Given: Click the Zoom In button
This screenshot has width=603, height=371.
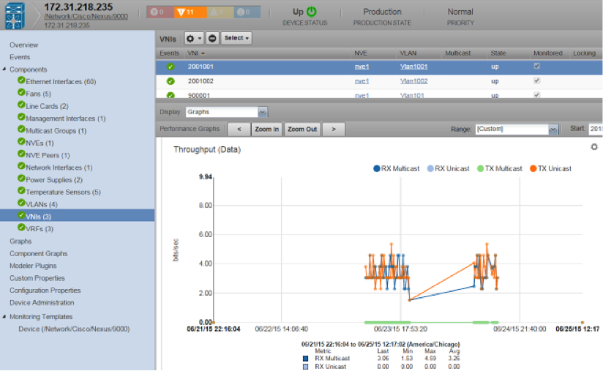Looking at the screenshot, I should point(266,130).
